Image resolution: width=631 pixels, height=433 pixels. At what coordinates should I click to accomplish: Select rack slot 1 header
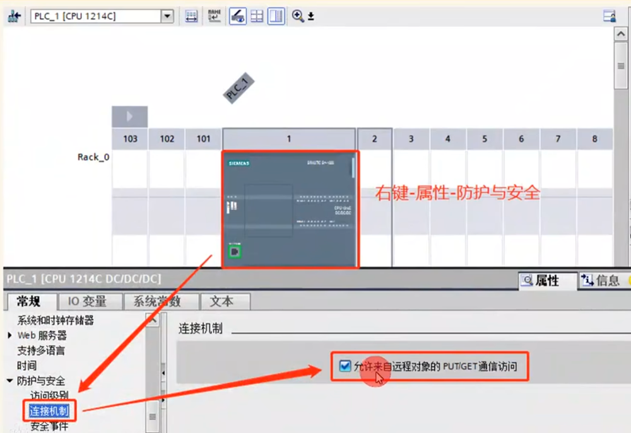289,139
